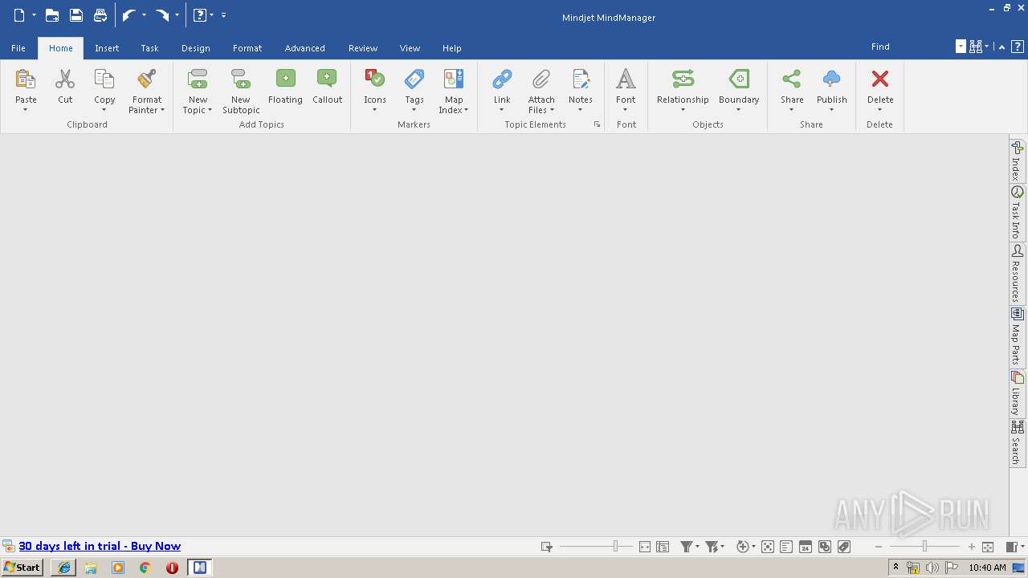Expand the New document dropdown arrow
This screenshot has width=1028, height=578.
pos(34,15)
